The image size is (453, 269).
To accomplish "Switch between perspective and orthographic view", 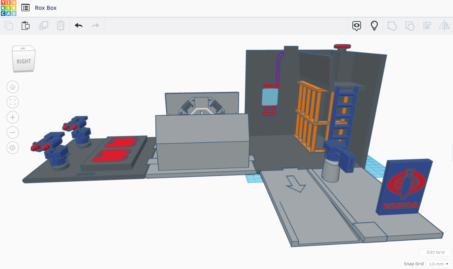I will click(12, 148).
